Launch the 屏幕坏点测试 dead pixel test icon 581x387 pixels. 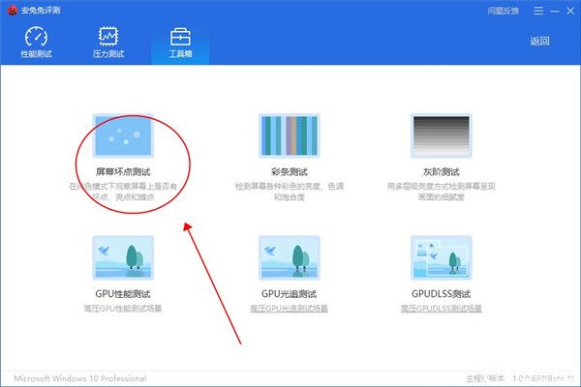(123, 135)
